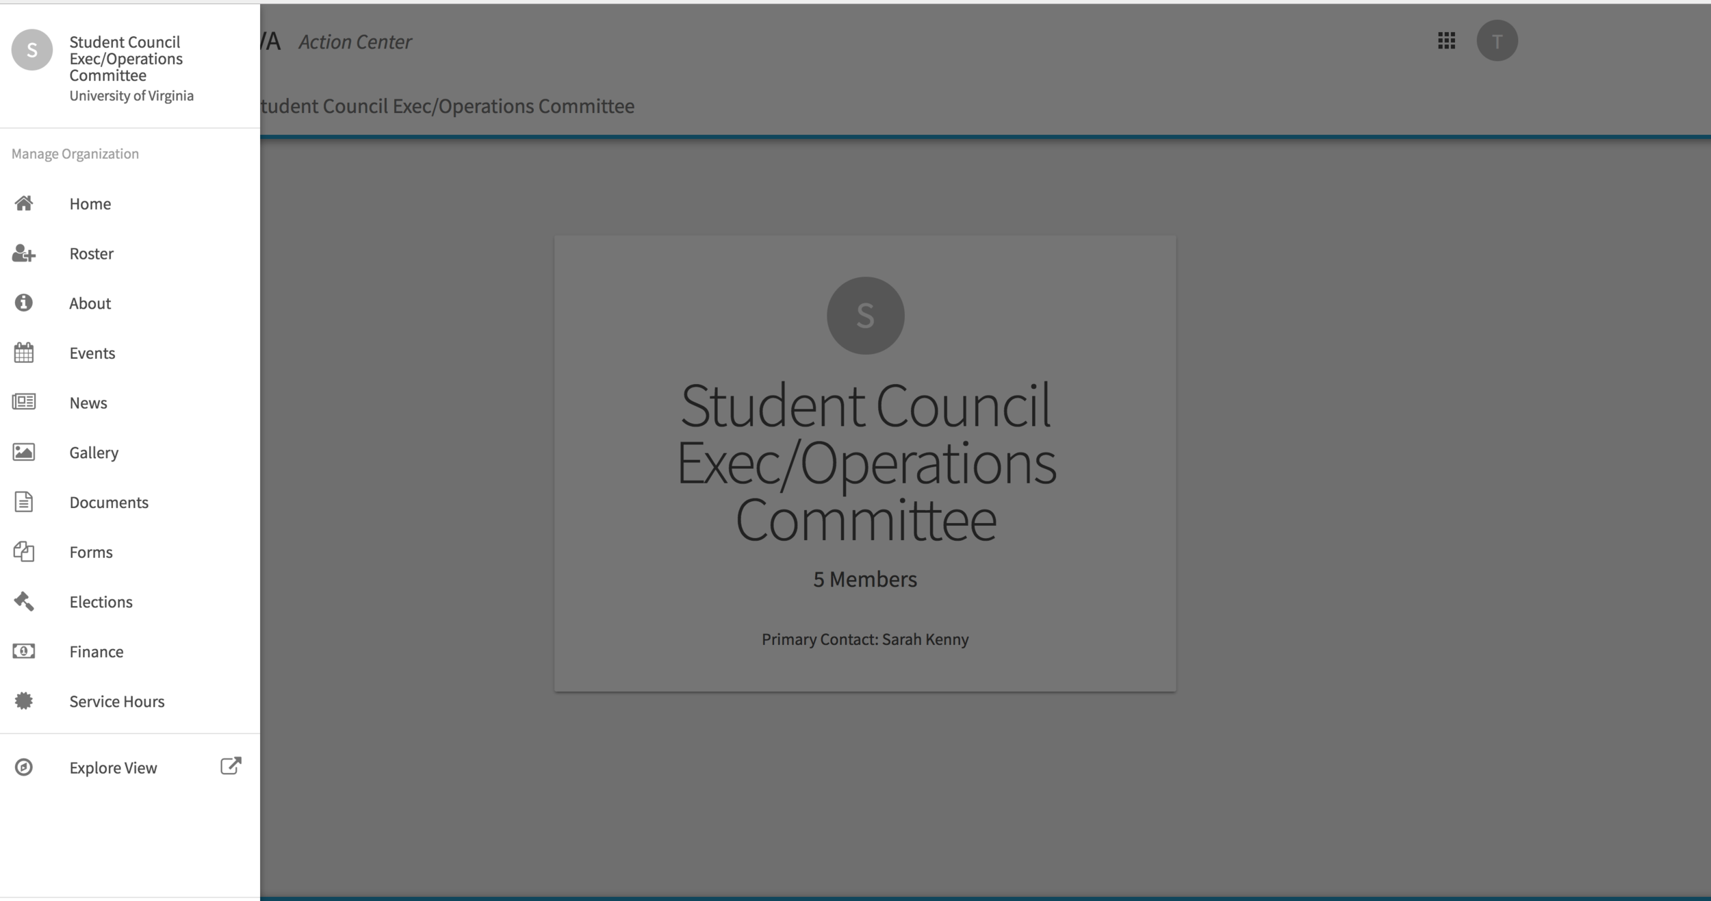The width and height of the screenshot is (1711, 901).
Task: Go to the About section
Action: pyautogui.click(x=130, y=303)
